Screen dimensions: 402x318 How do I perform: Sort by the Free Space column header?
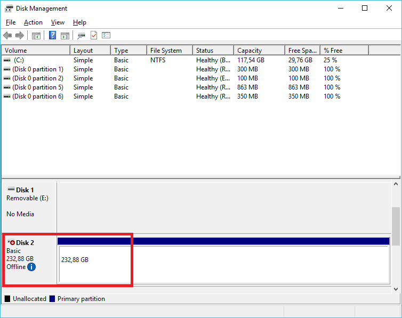click(x=303, y=51)
